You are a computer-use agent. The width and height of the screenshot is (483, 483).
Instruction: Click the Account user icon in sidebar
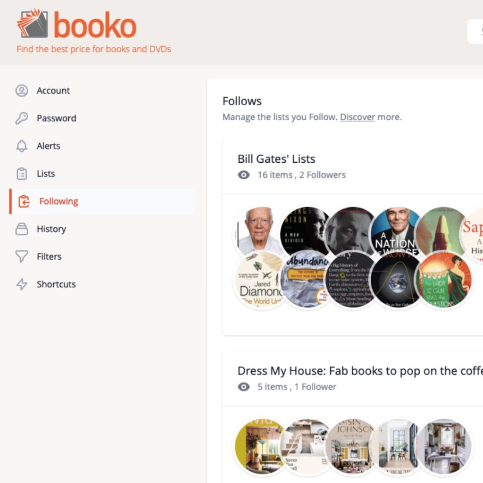pyautogui.click(x=22, y=91)
